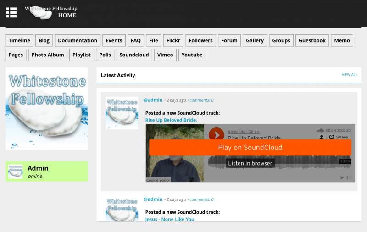Select the Youtube menu button

point(192,55)
